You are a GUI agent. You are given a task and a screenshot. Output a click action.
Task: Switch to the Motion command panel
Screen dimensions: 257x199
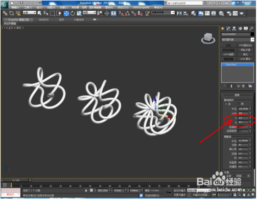240,29
